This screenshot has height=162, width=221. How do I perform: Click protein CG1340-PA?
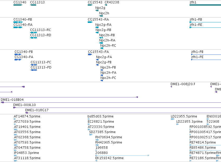[x=24, y=57]
